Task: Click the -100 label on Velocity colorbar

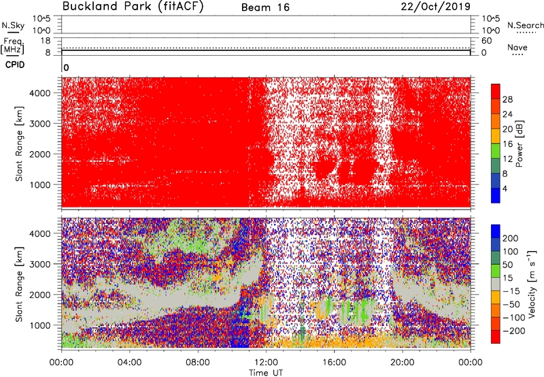Action: (x=514, y=318)
